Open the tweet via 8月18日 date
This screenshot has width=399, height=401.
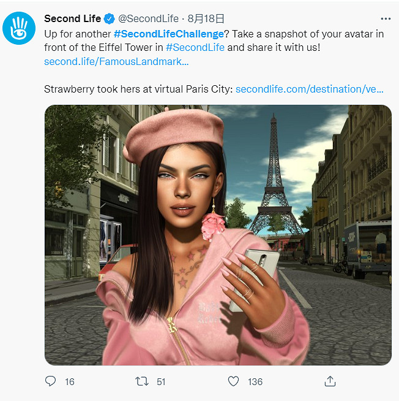[206, 18]
